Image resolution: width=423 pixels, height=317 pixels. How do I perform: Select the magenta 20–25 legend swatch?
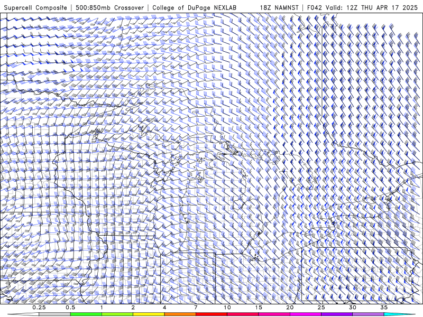tap(306, 314)
